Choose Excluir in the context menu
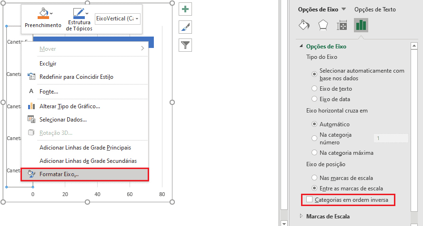423x226 pixels. (x=84, y=64)
